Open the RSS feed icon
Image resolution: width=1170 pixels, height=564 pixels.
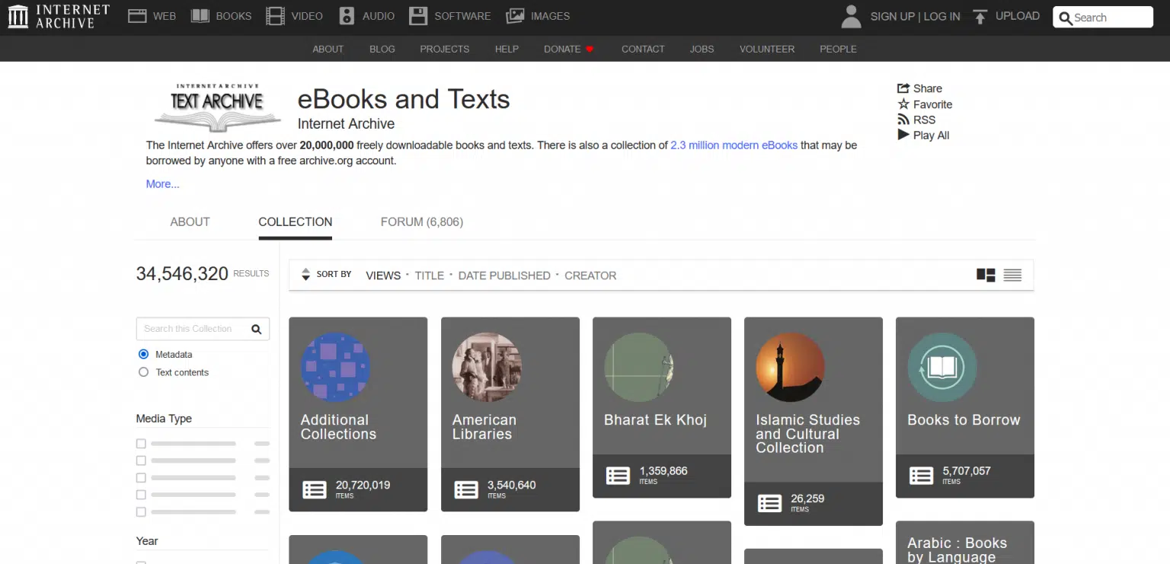click(904, 119)
